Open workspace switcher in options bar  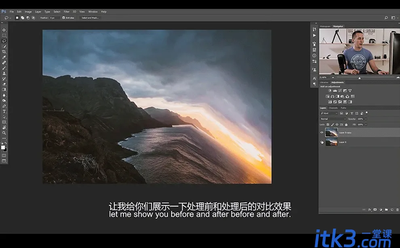tap(394, 18)
